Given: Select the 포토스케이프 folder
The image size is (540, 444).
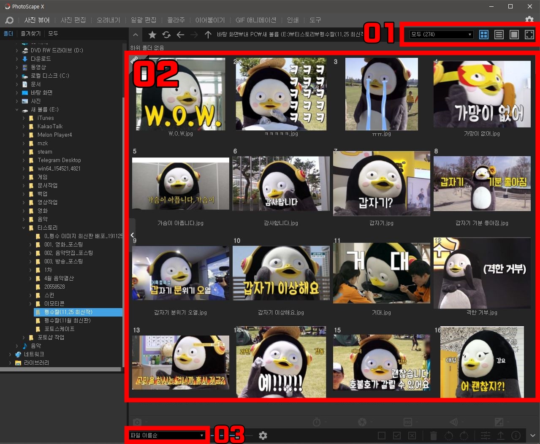Looking at the screenshot, I should coord(59,329).
